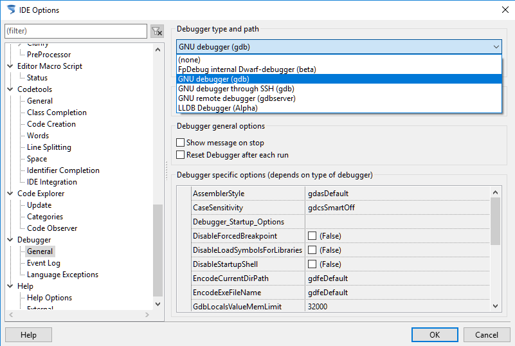This screenshot has height=346, width=515.
Task: Close the IDE Options dialog
Action: coord(505,10)
